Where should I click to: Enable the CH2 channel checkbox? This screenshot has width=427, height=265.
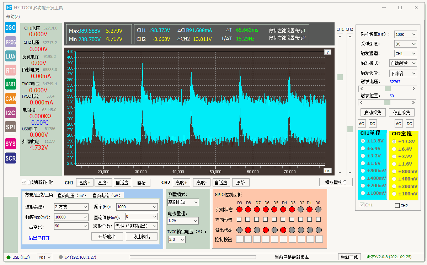pos(397,205)
